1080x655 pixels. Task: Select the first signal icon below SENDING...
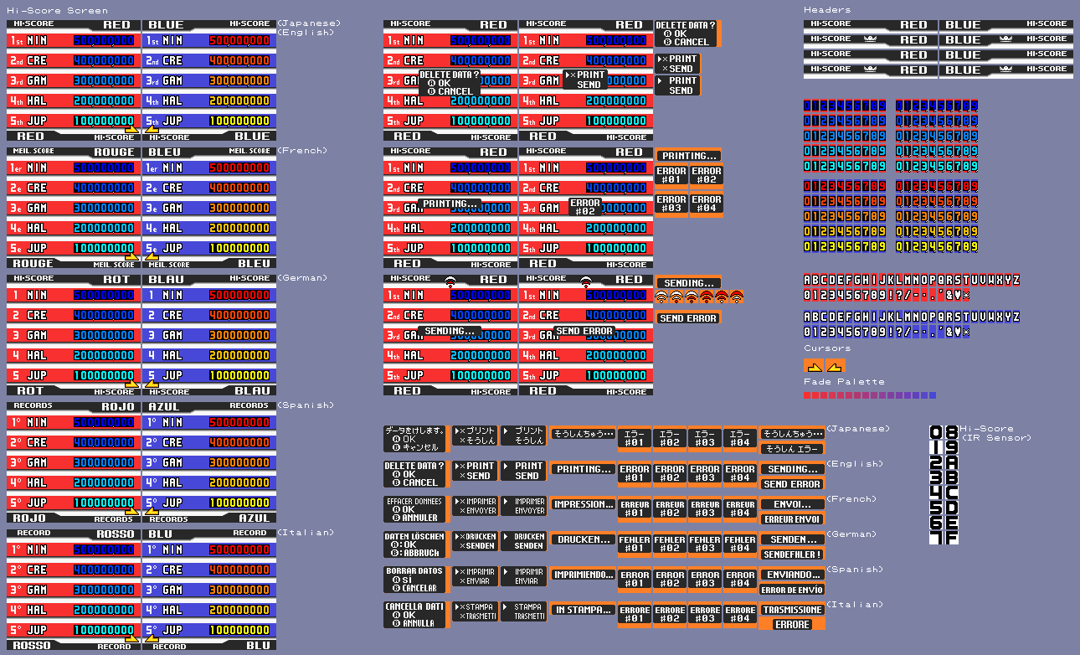click(x=661, y=297)
